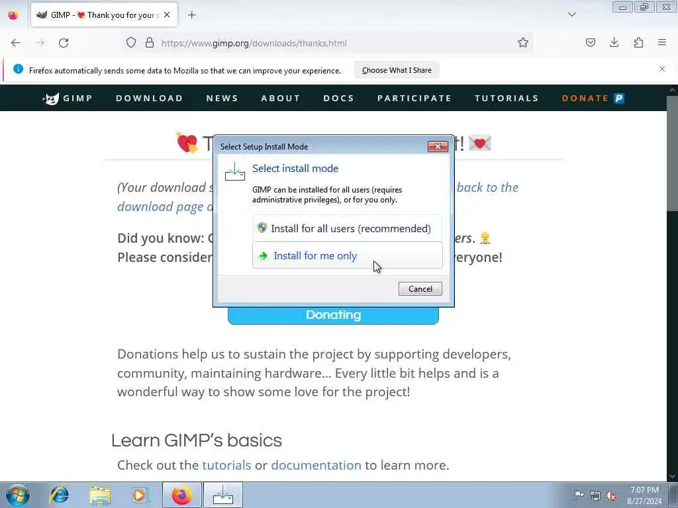Screen dimensions: 678x508
Task: Open tracking protection shield icon
Action: coord(131,43)
